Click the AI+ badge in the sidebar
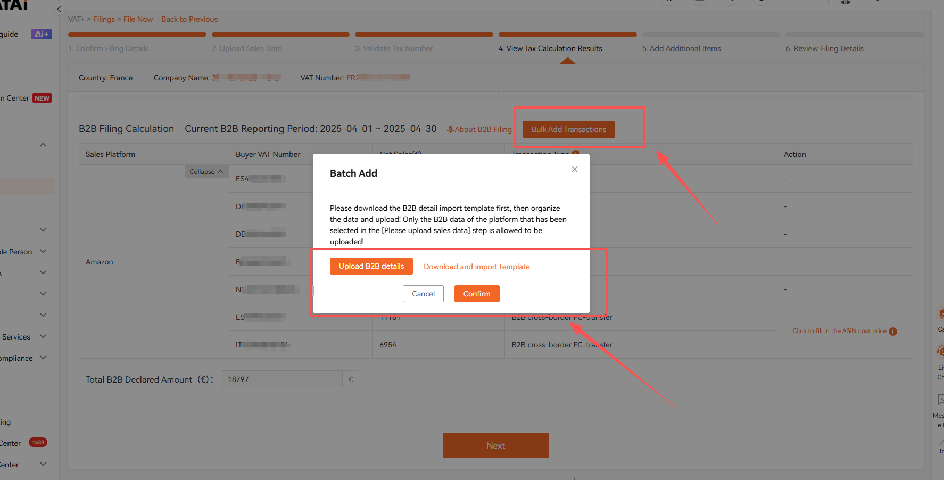 point(42,34)
